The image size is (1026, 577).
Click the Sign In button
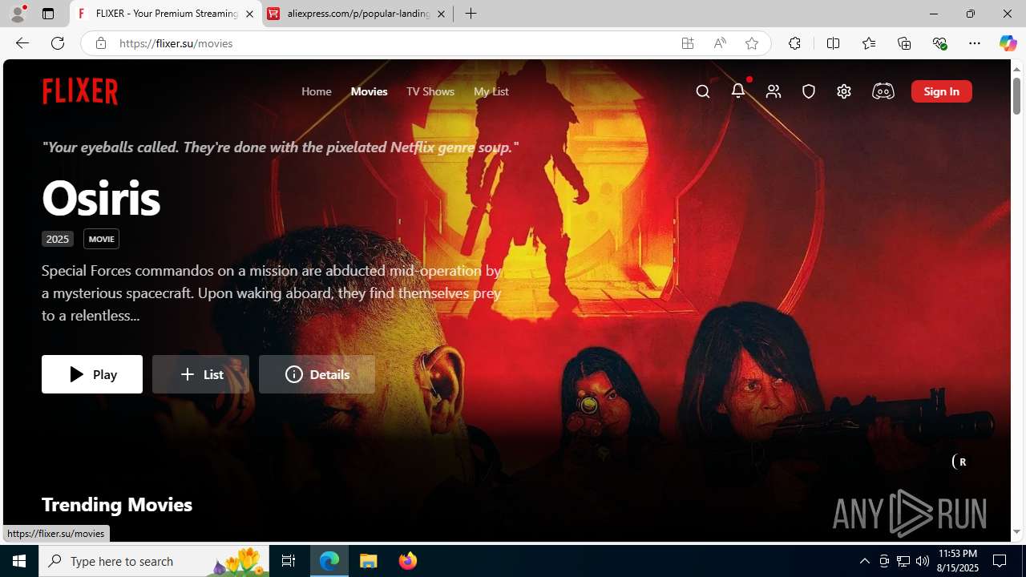click(941, 91)
